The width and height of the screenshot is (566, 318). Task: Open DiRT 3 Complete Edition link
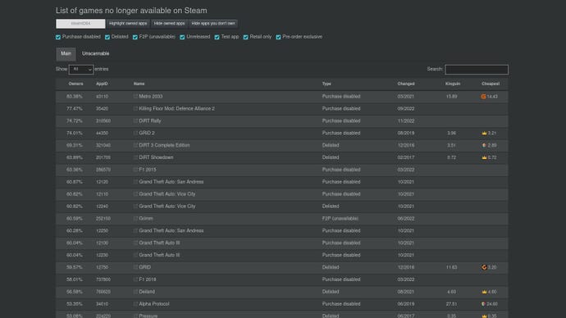164,145
